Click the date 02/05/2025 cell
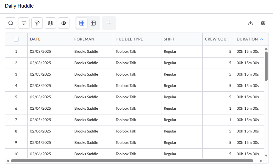273x166 pixels. point(49,120)
